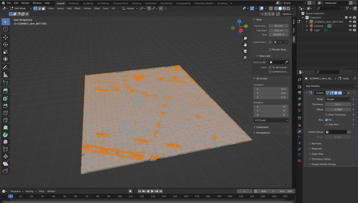Viewport: 358px width, 203px height.
Task: Click the Add Modifier button
Action: tap(330, 86)
